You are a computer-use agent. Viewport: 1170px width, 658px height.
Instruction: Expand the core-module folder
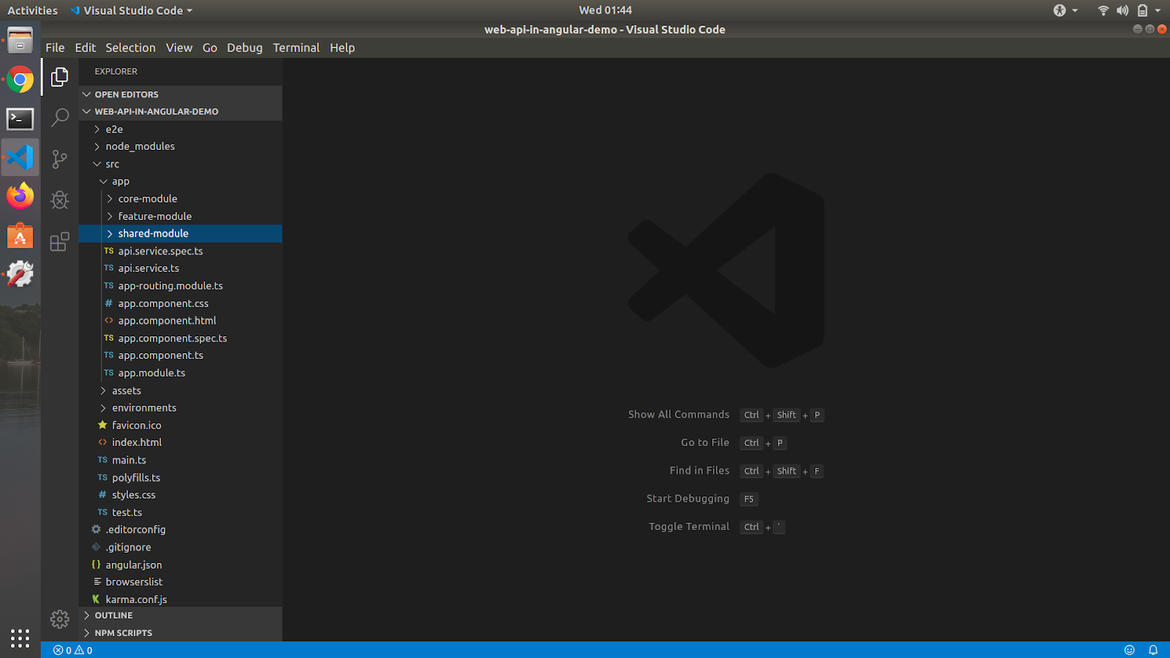coord(181,199)
